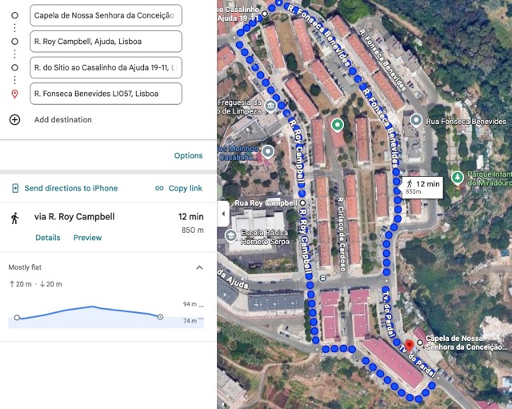Viewport: 512px width, 409px height.
Task: Click the 12 min route label on map
Action: (x=422, y=187)
